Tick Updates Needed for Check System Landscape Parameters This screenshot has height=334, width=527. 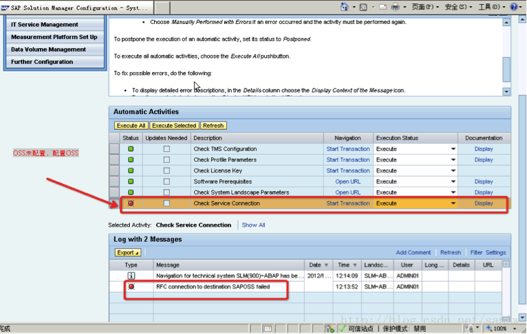[x=166, y=192]
